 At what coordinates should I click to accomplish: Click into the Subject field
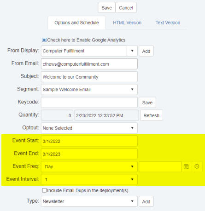coord(89,77)
